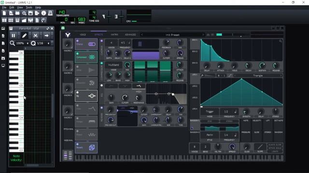This screenshot has width=309, height=173.
Task: Open dropdown arrow beside the pencil tool
Action: (x=30, y=36)
